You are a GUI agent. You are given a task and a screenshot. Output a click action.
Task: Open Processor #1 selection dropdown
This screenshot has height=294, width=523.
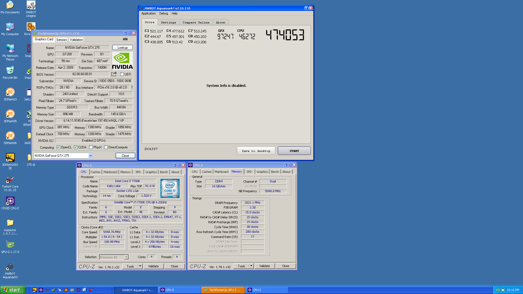click(x=126, y=257)
